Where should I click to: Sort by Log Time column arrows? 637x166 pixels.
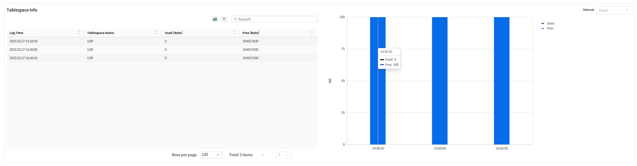click(79, 33)
